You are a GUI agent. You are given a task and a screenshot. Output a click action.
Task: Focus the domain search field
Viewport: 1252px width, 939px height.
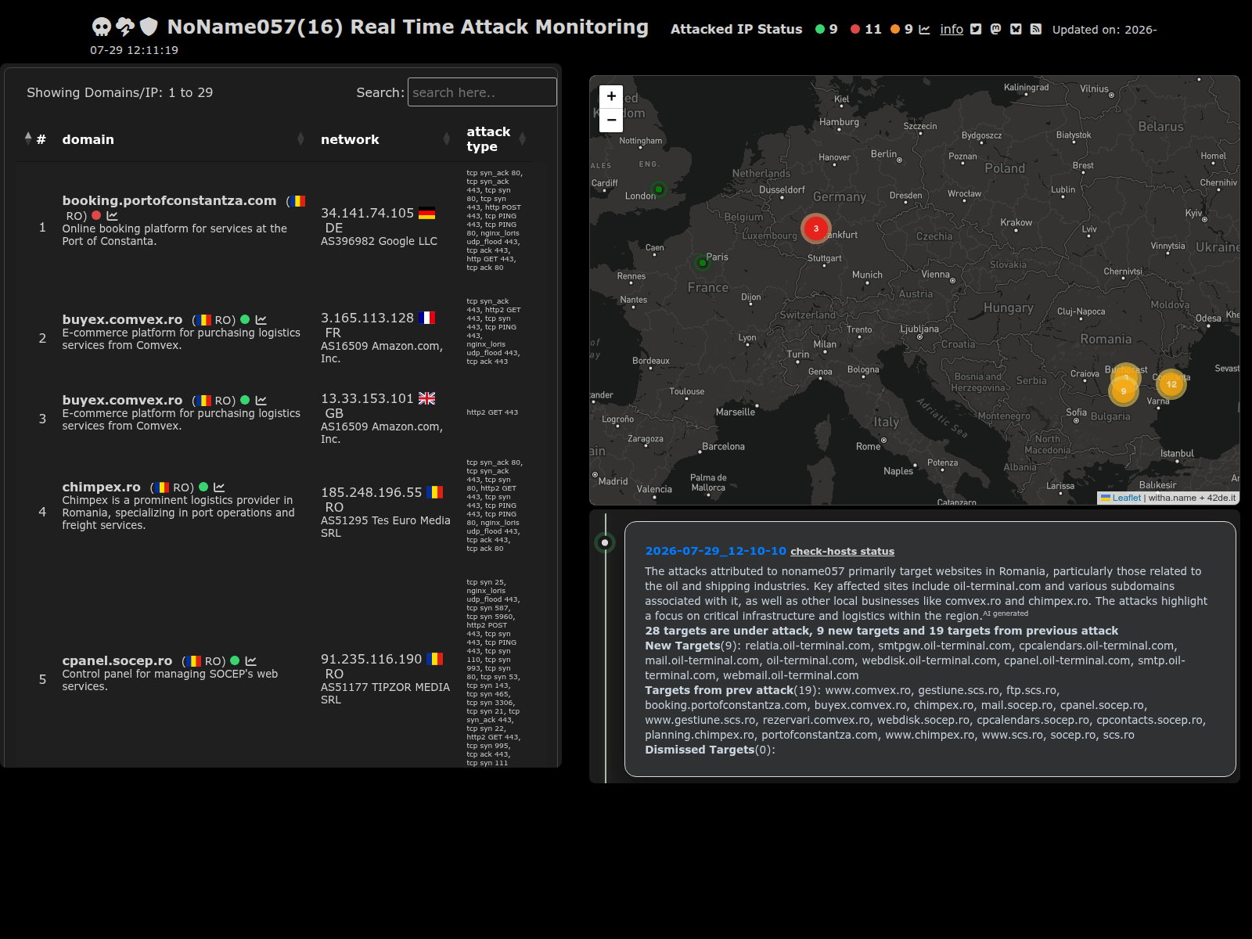point(482,92)
